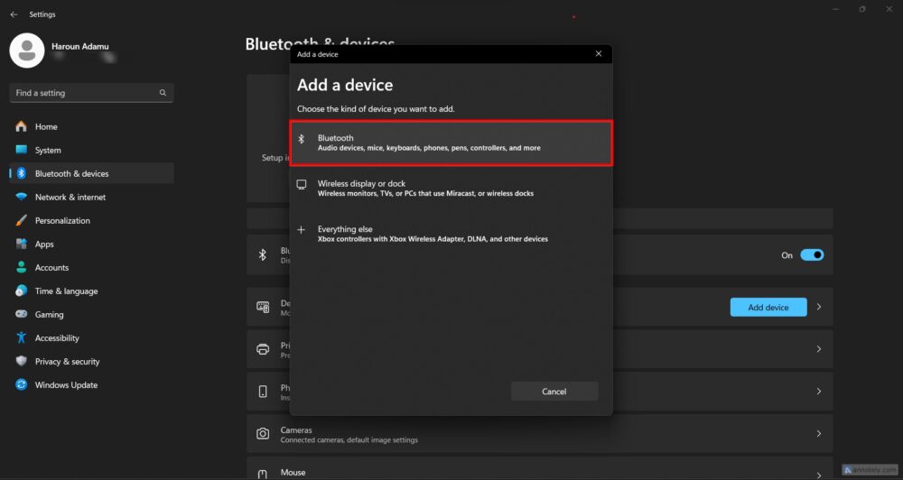
Task: Click the Privacy & security shield icon
Action: (21, 361)
